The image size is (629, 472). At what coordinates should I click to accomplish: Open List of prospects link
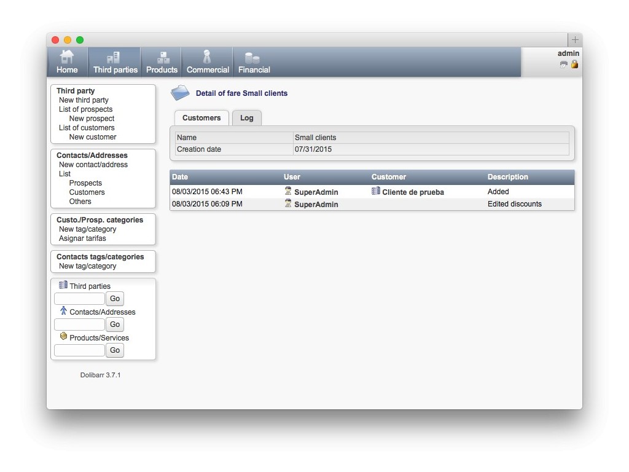85,109
